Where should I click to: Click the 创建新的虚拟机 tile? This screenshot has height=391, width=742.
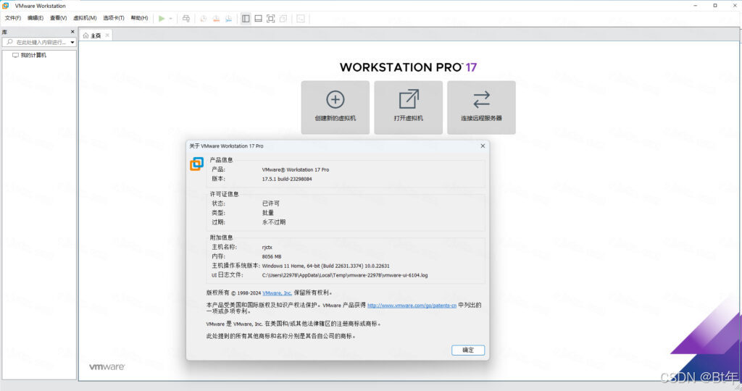coord(335,107)
